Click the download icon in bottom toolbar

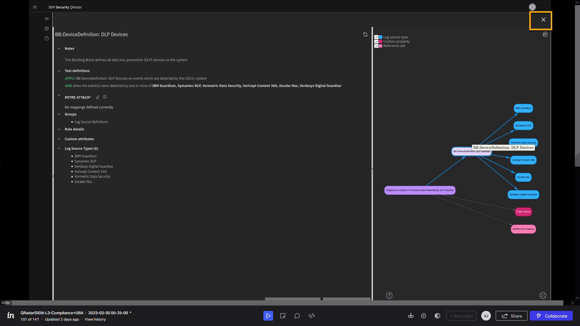tap(411, 316)
